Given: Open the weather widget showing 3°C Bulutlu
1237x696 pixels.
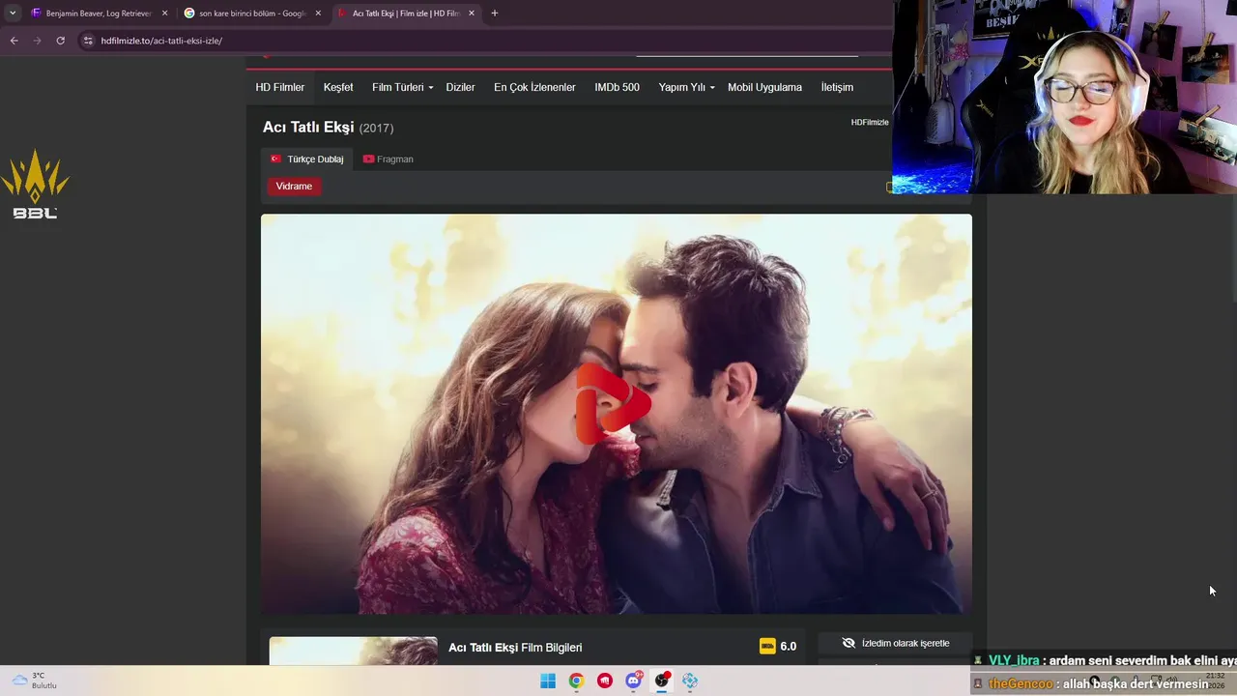Looking at the screenshot, I should pyautogui.click(x=34, y=681).
